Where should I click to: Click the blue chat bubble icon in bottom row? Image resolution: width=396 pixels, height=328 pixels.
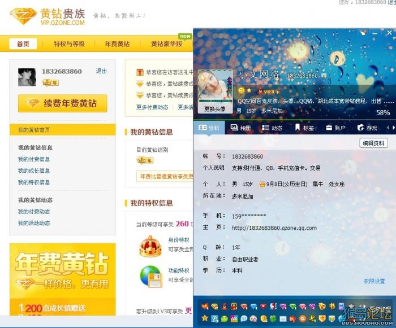click(x=244, y=318)
